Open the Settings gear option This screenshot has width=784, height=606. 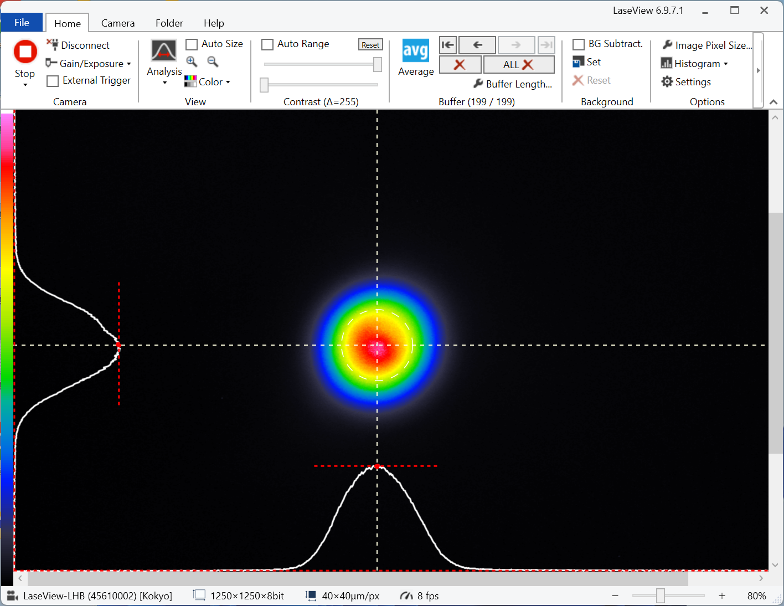tap(686, 82)
